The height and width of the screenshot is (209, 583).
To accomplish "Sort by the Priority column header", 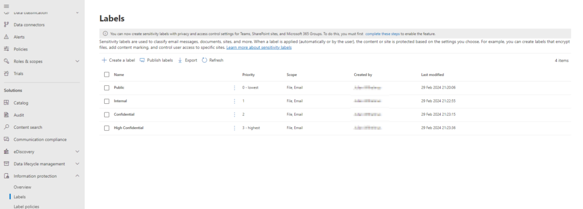I will tap(248, 74).
